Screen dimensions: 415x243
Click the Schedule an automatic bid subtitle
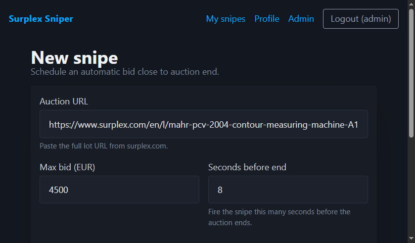click(125, 72)
